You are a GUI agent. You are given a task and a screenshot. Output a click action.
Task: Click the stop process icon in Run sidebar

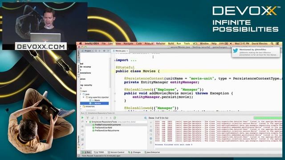82,126
